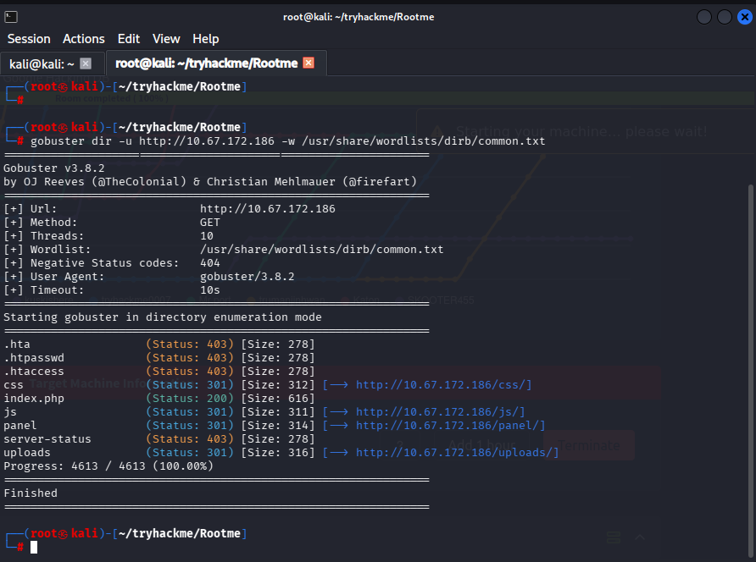Click the Url value http://10.67.172.186
This screenshot has height=562, width=756.
point(268,208)
